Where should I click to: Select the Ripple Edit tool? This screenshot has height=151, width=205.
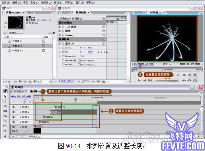pos(5,106)
